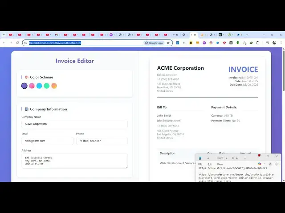Edit the company Phone field
Image resolution: width=285 pixels, height=213 pixels.
coord(102,141)
